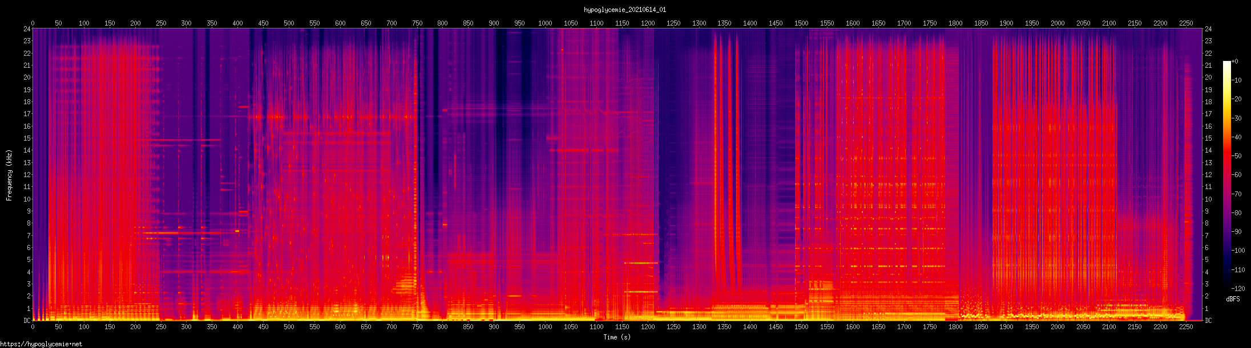Click the Time (s) axis label

click(x=617, y=337)
